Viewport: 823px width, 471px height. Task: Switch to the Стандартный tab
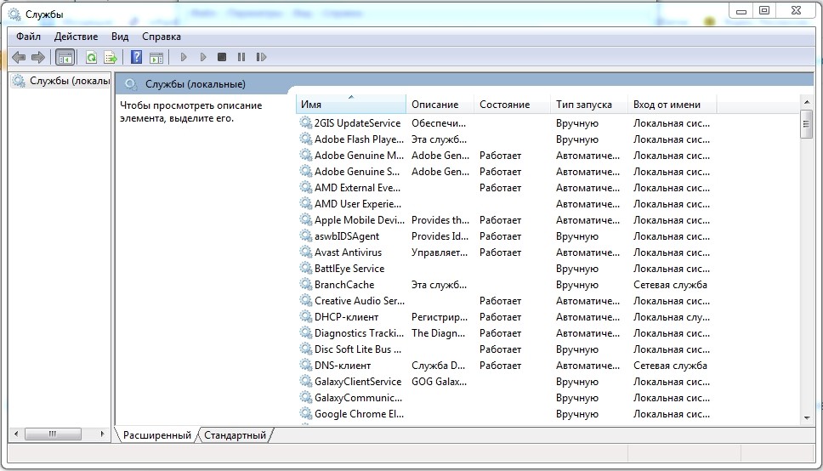235,435
